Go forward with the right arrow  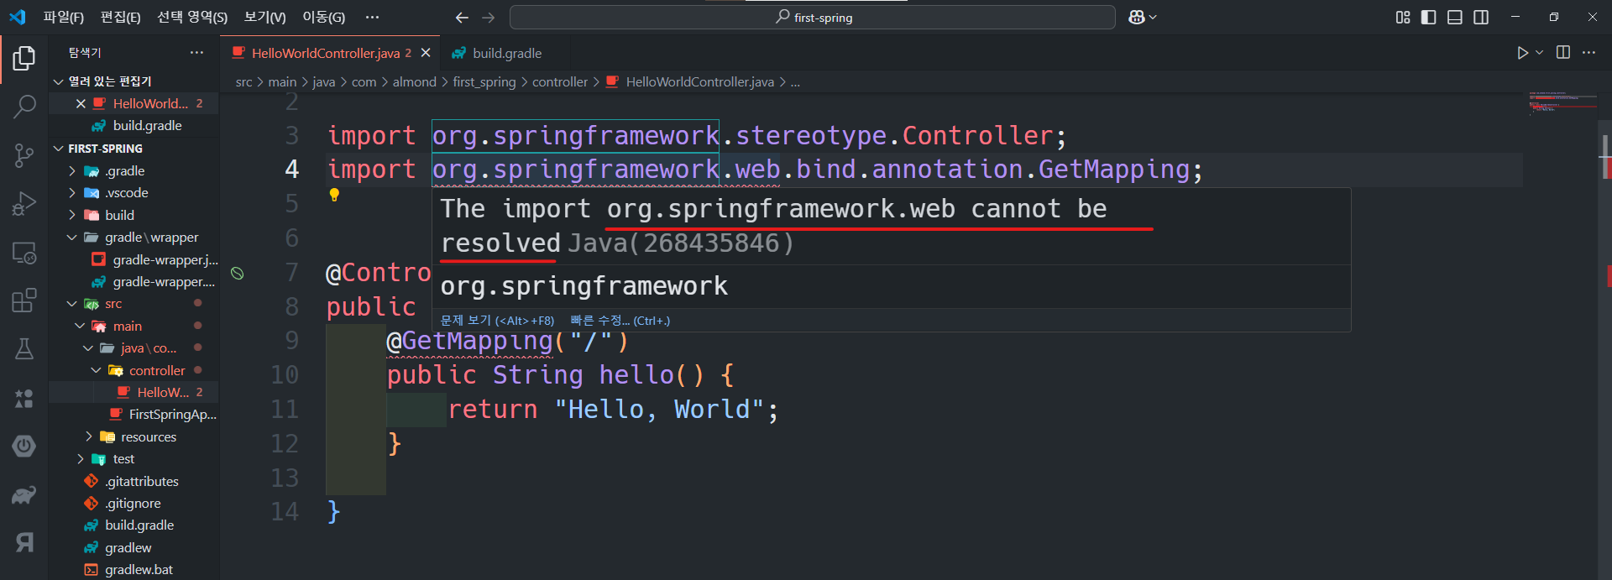coord(489,17)
